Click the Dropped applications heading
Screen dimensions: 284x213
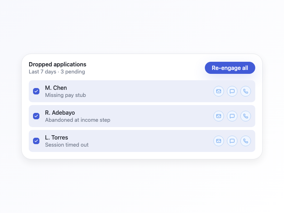(58, 65)
